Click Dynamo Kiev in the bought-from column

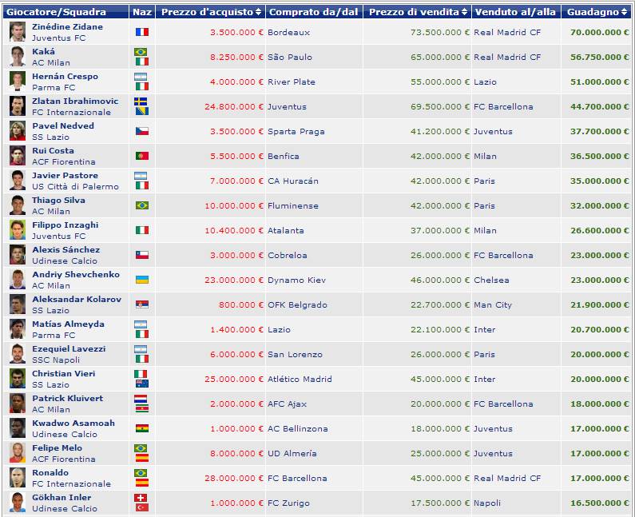(297, 280)
